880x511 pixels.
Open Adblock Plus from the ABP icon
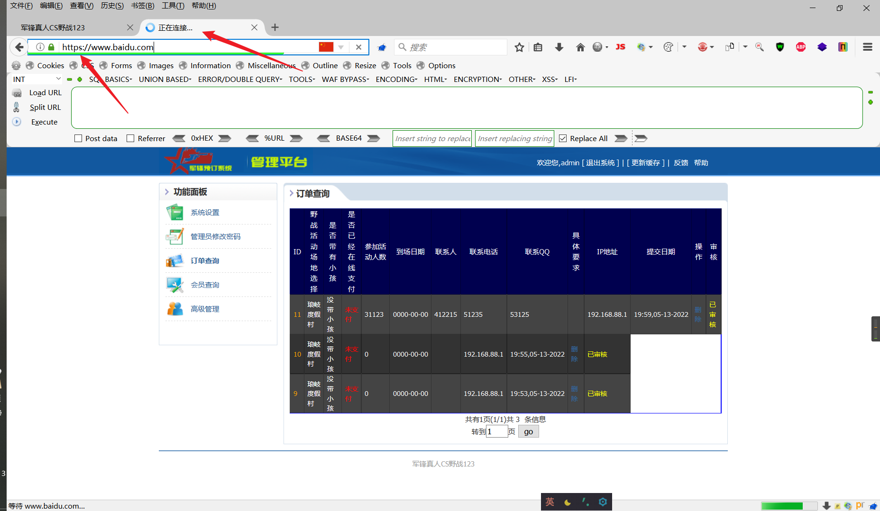point(801,47)
